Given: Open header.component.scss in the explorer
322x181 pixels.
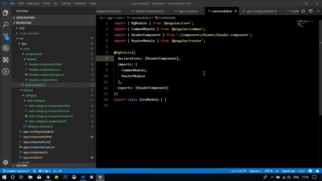Looking at the screenshot, I should 45,69.
